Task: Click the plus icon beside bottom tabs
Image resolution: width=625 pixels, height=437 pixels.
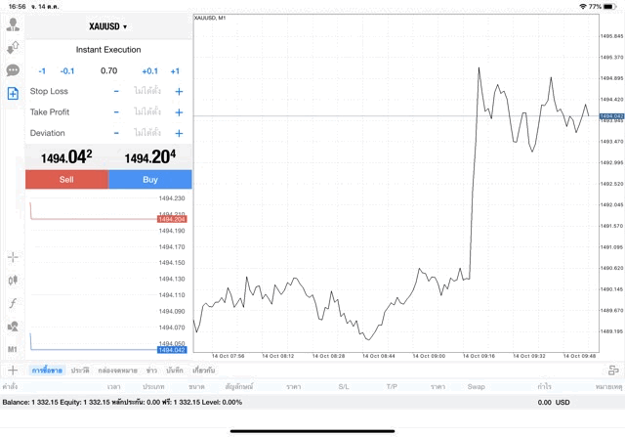Action: click(x=13, y=371)
